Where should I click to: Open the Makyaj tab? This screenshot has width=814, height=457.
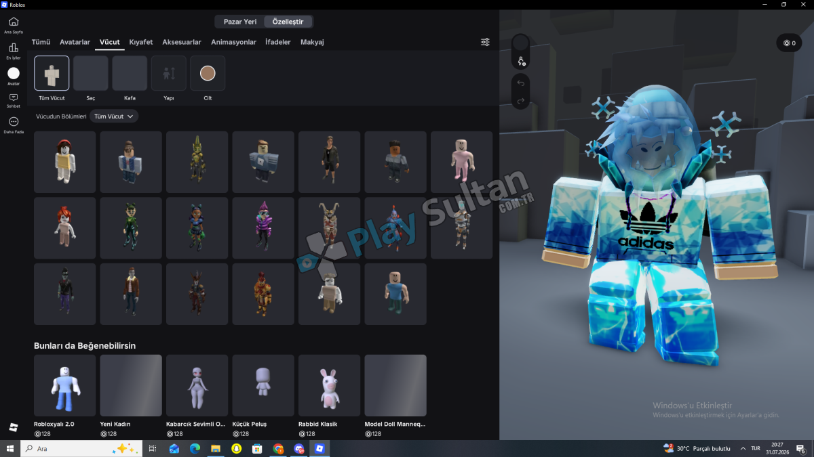coord(312,42)
